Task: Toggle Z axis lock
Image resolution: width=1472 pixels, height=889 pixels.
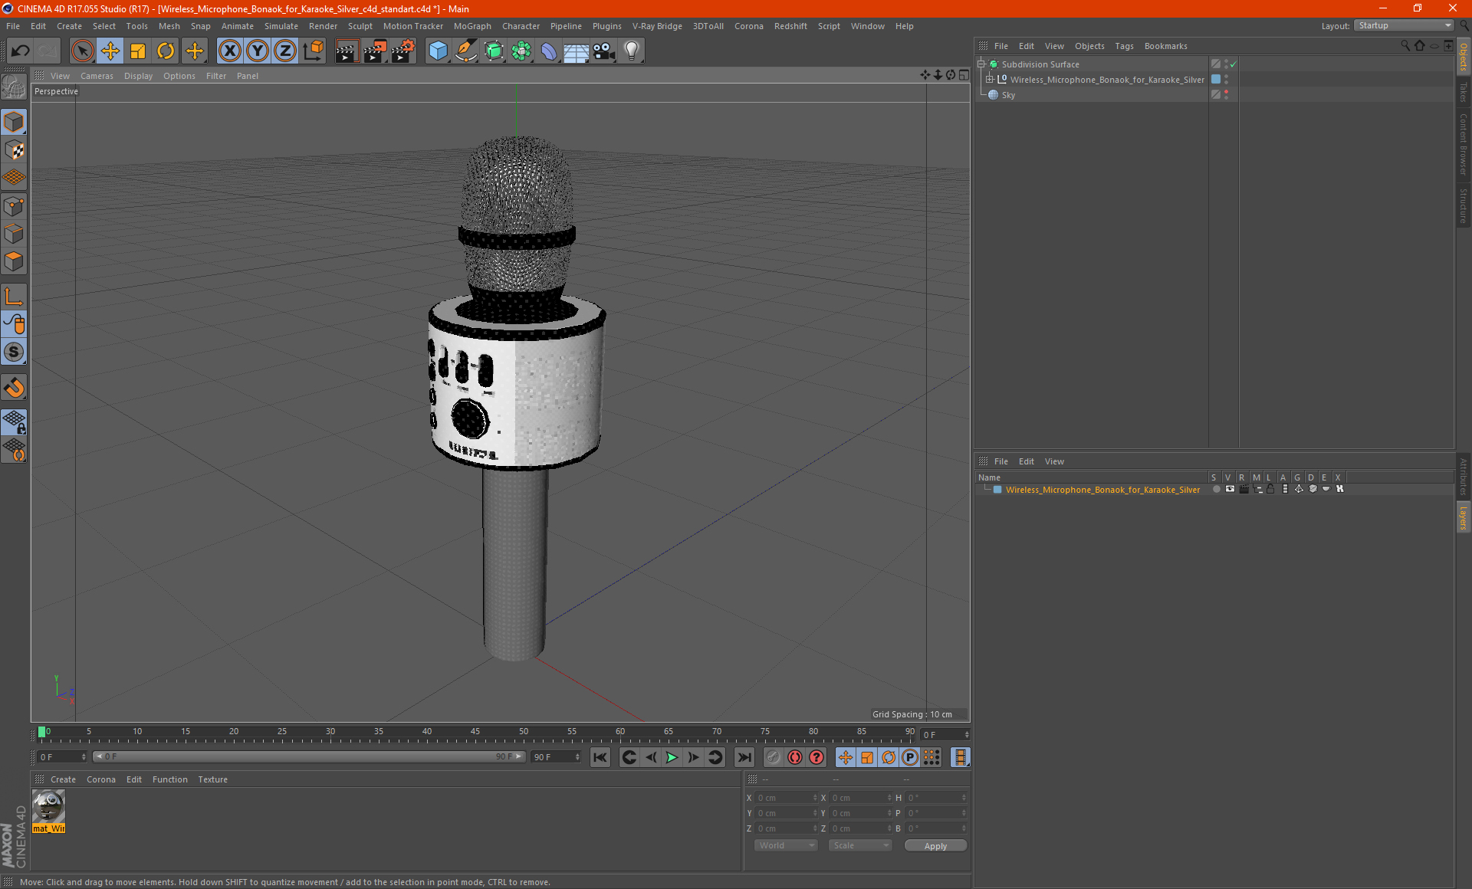Action: 284,51
